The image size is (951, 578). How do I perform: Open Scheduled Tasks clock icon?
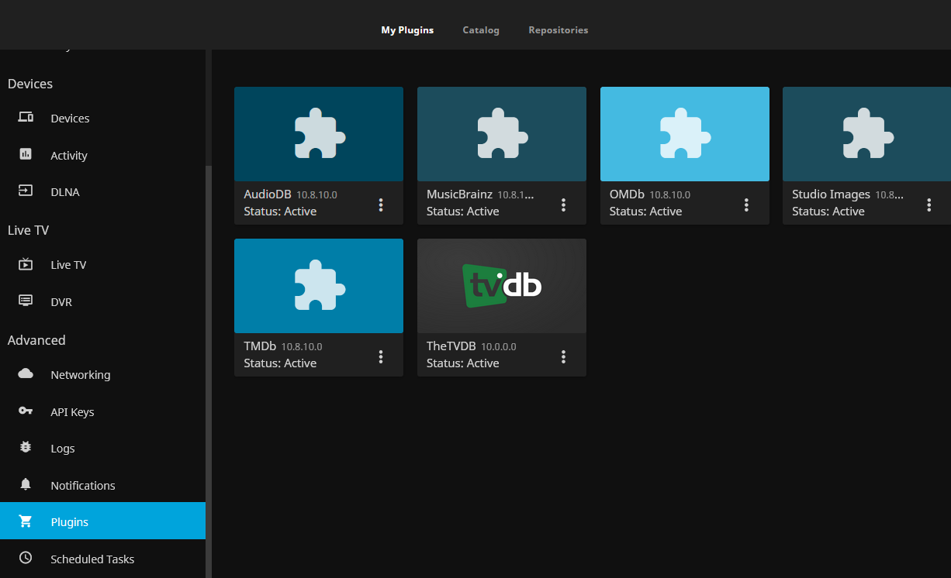[x=26, y=559]
